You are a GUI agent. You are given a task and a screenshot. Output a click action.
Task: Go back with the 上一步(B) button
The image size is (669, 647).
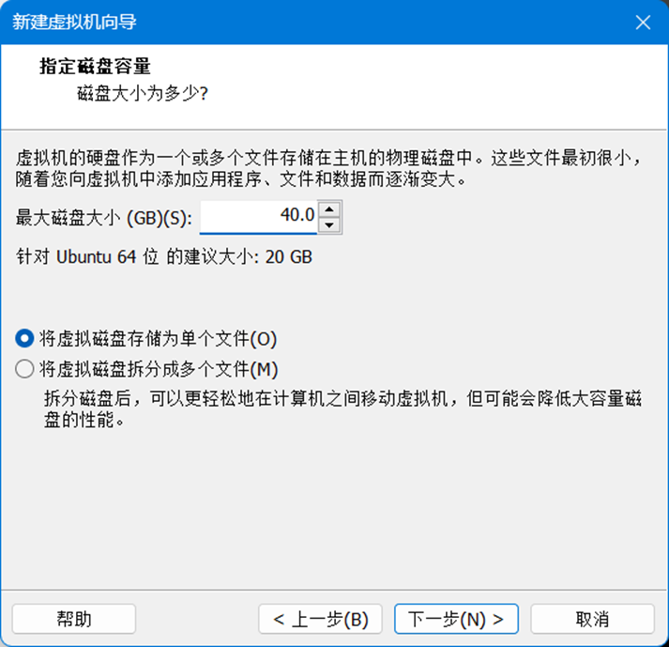320,619
